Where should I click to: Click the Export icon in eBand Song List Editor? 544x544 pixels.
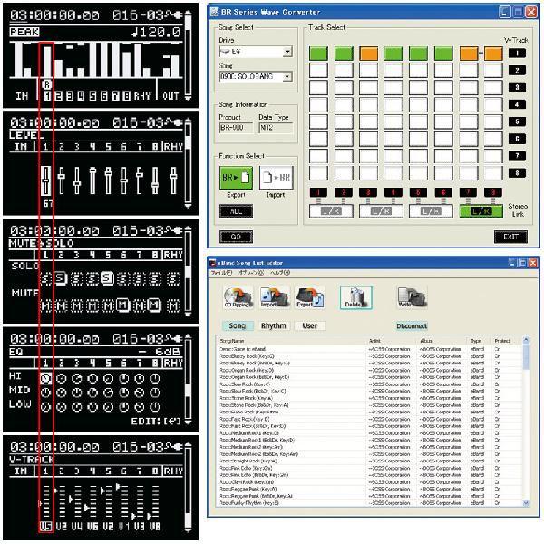point(310,297)
